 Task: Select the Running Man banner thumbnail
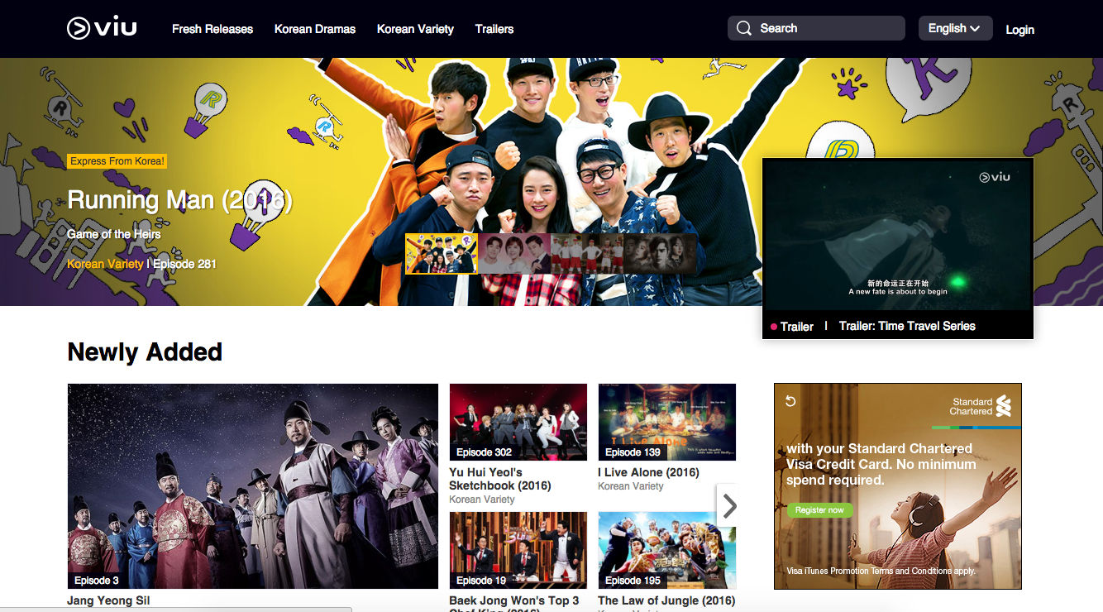tap(441, 253)
